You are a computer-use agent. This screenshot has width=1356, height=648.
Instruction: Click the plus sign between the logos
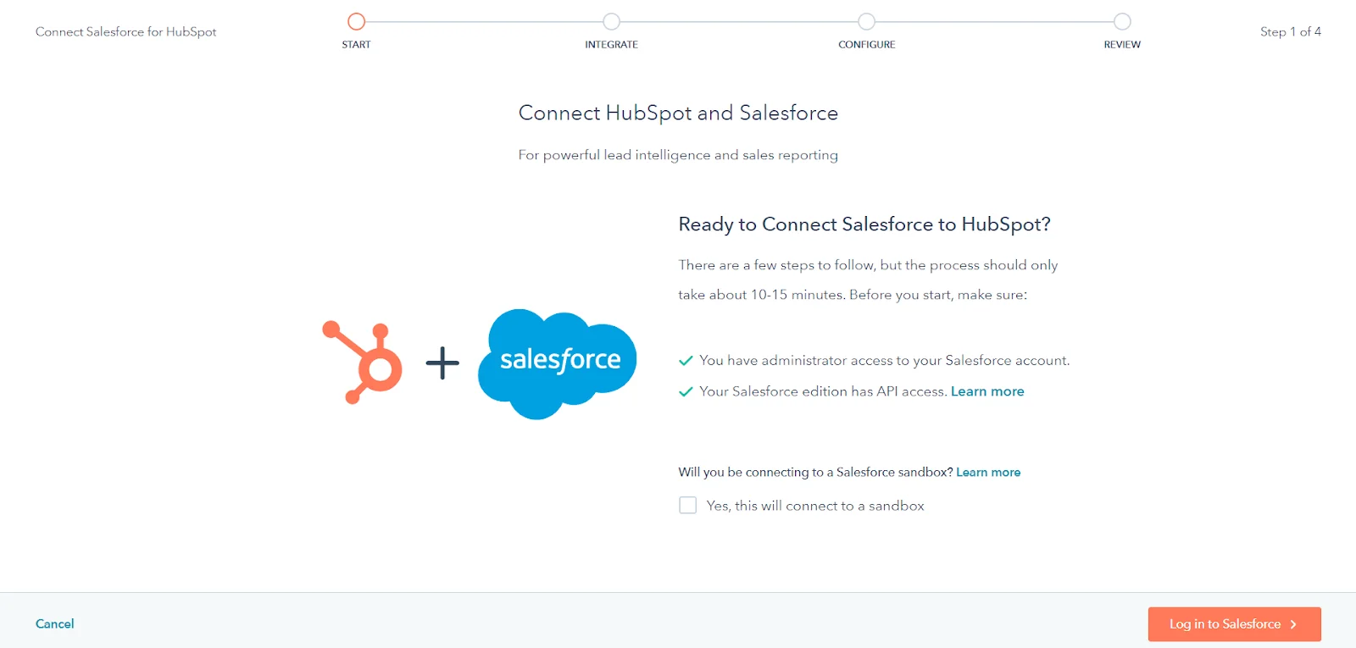(443, 363)
